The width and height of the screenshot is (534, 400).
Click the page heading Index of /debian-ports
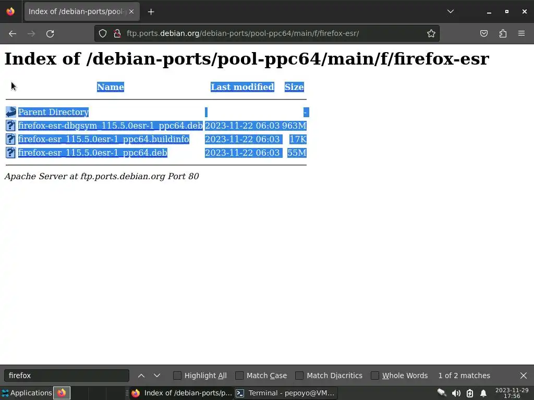click(x=247, y=58)
